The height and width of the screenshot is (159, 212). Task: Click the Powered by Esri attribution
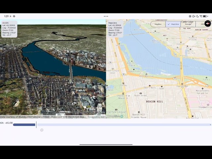[96, 117]
